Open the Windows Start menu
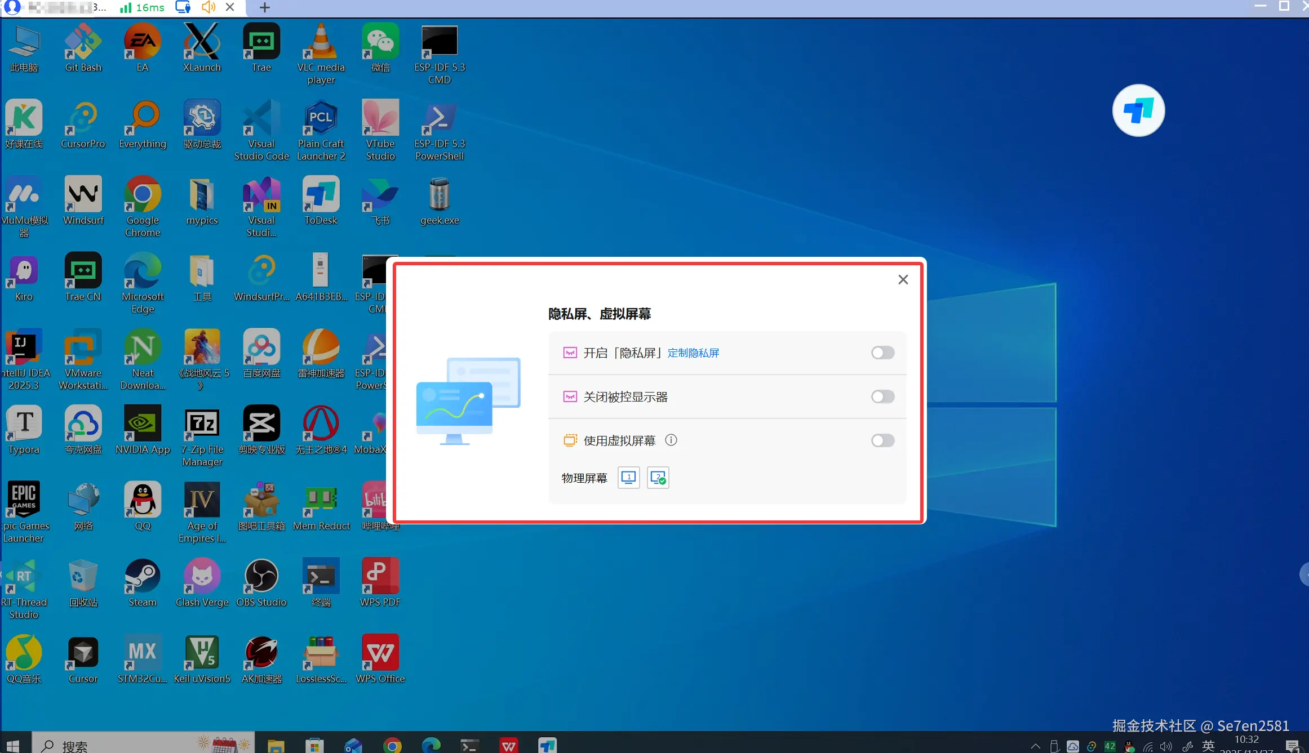 pyautogui.click(x=12, y=746)
